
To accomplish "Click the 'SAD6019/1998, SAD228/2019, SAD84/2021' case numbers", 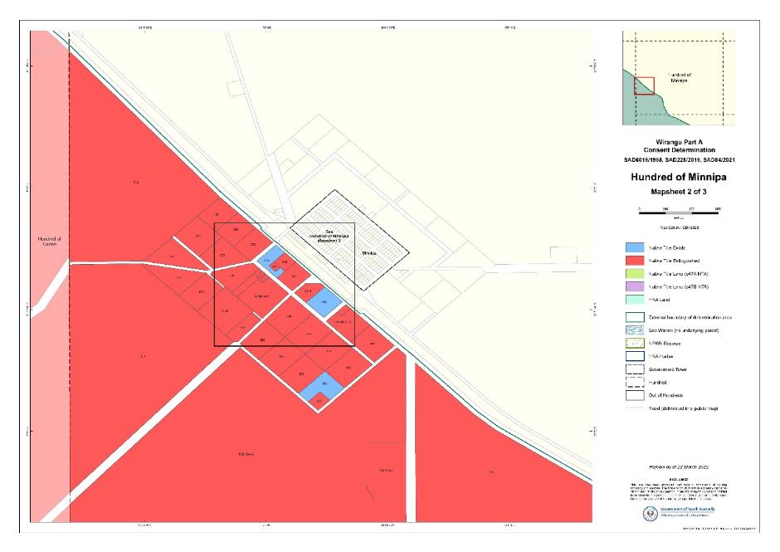I will point(679,159).
